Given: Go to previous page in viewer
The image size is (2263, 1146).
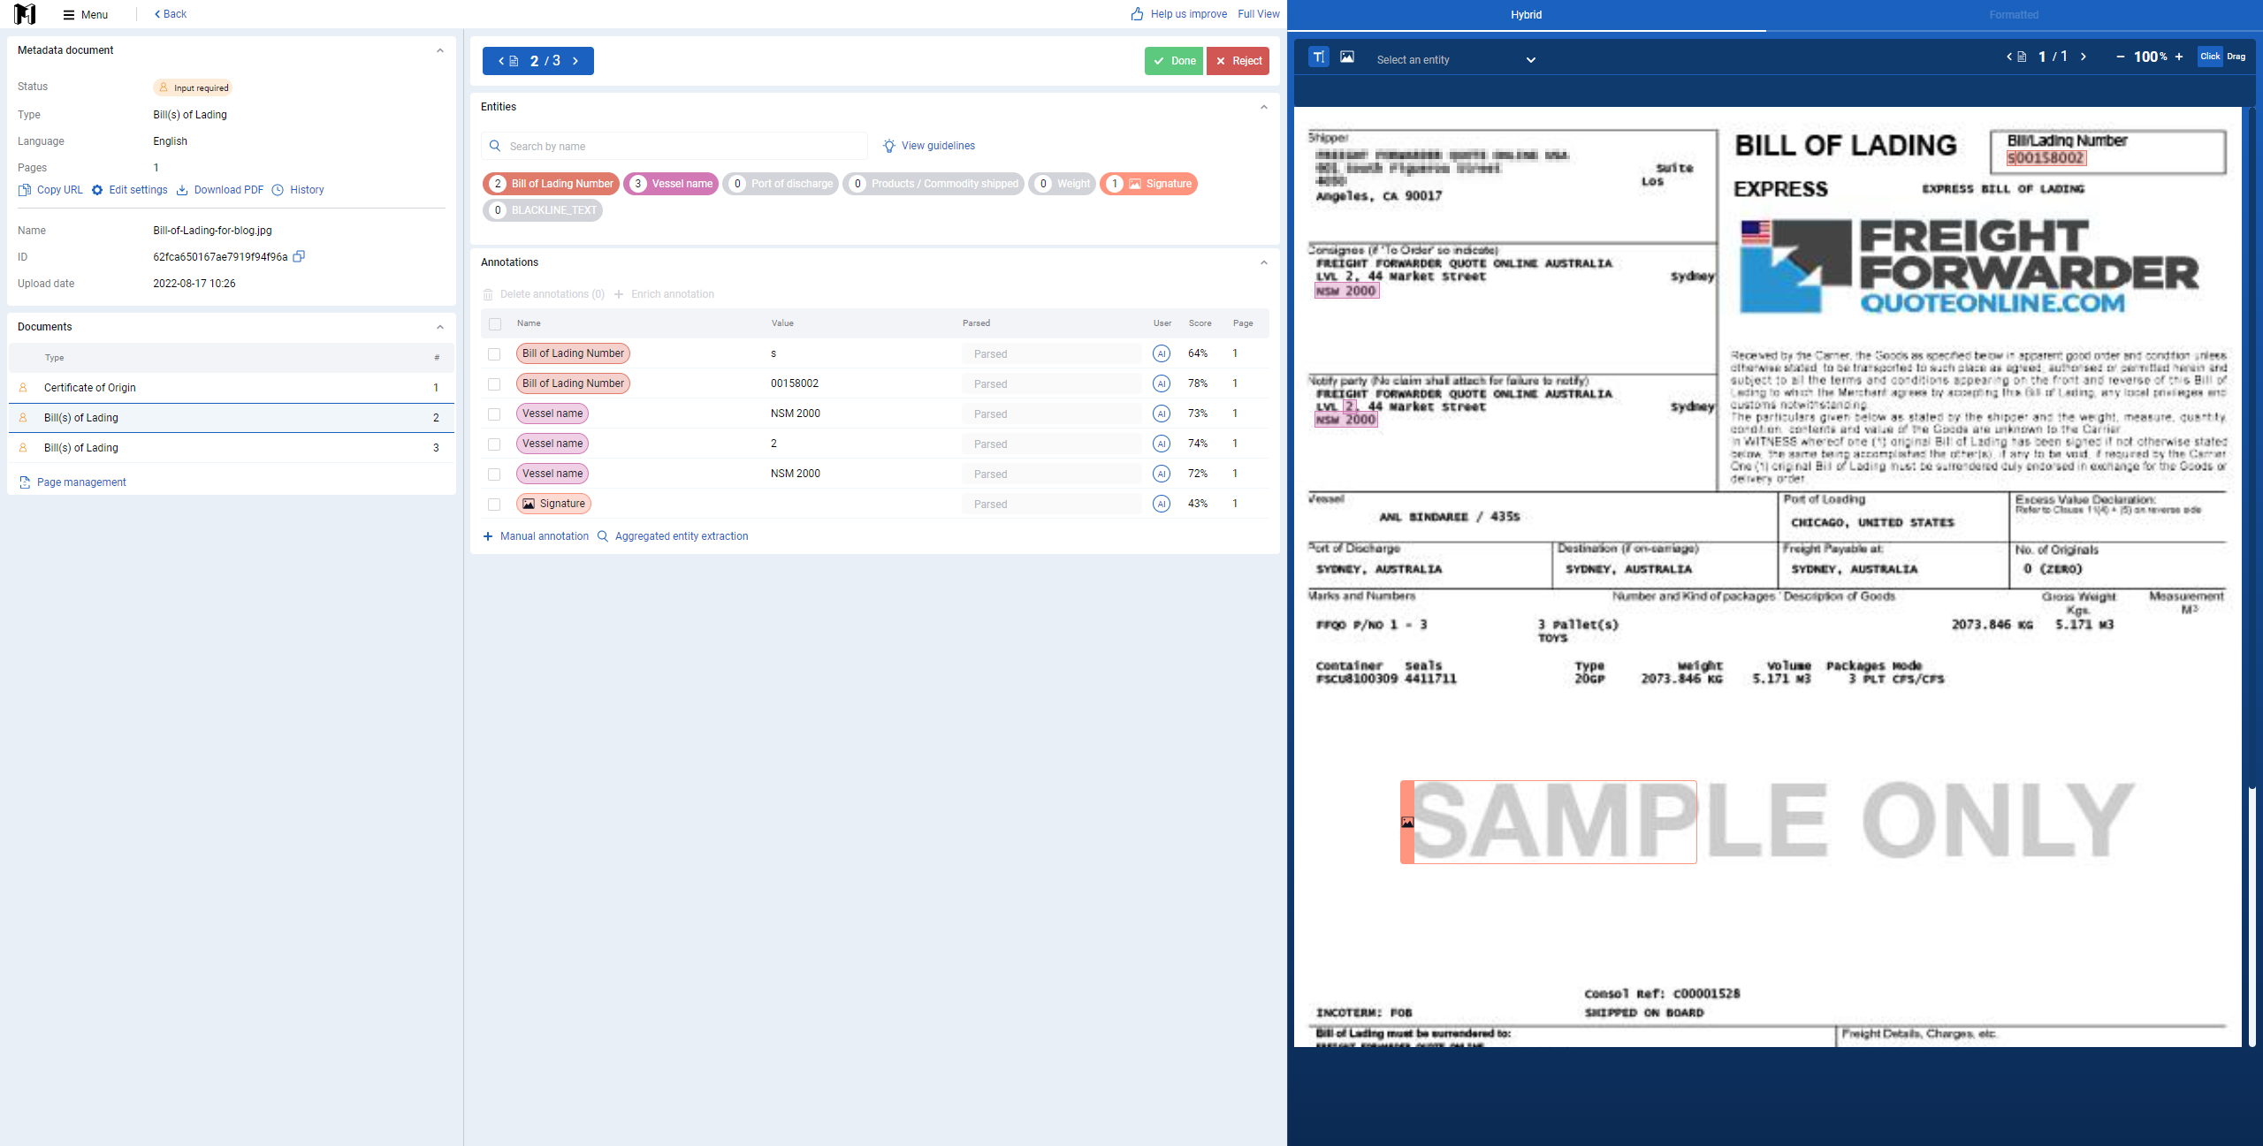Looking at the screenshot, I should (2009, 57).
